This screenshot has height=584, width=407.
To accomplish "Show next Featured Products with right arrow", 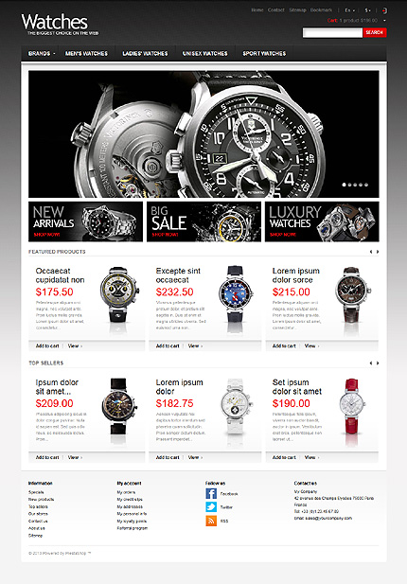I will point(378,252).
